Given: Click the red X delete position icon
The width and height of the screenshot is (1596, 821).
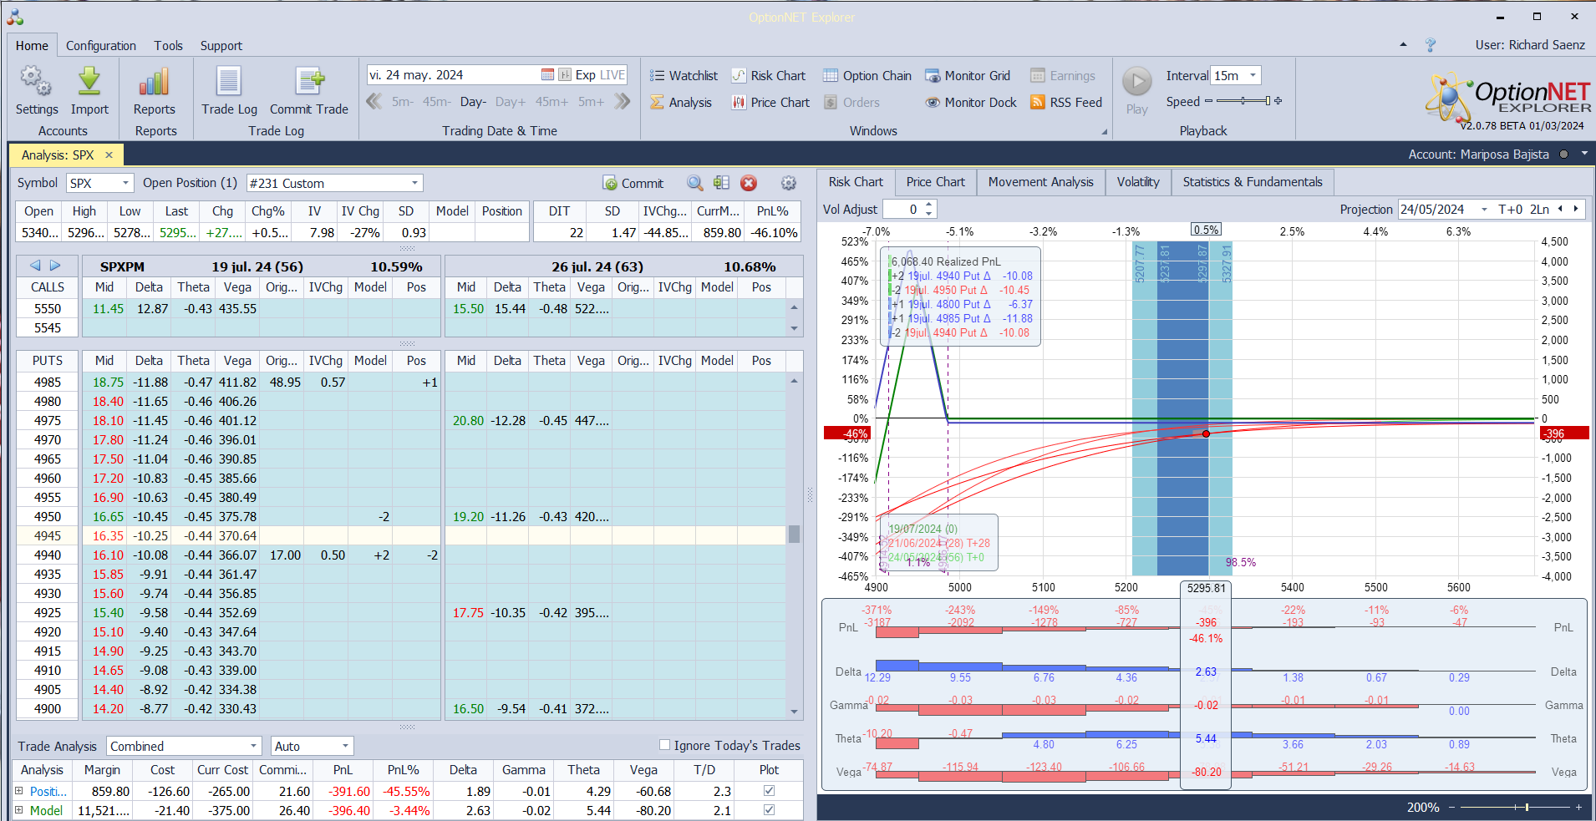Looking at the screenshot, I should 749,183.
